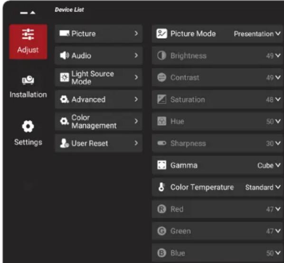Click the Sharpness toggle-shaped icon
Screen dimensions: 284x263
161,143
